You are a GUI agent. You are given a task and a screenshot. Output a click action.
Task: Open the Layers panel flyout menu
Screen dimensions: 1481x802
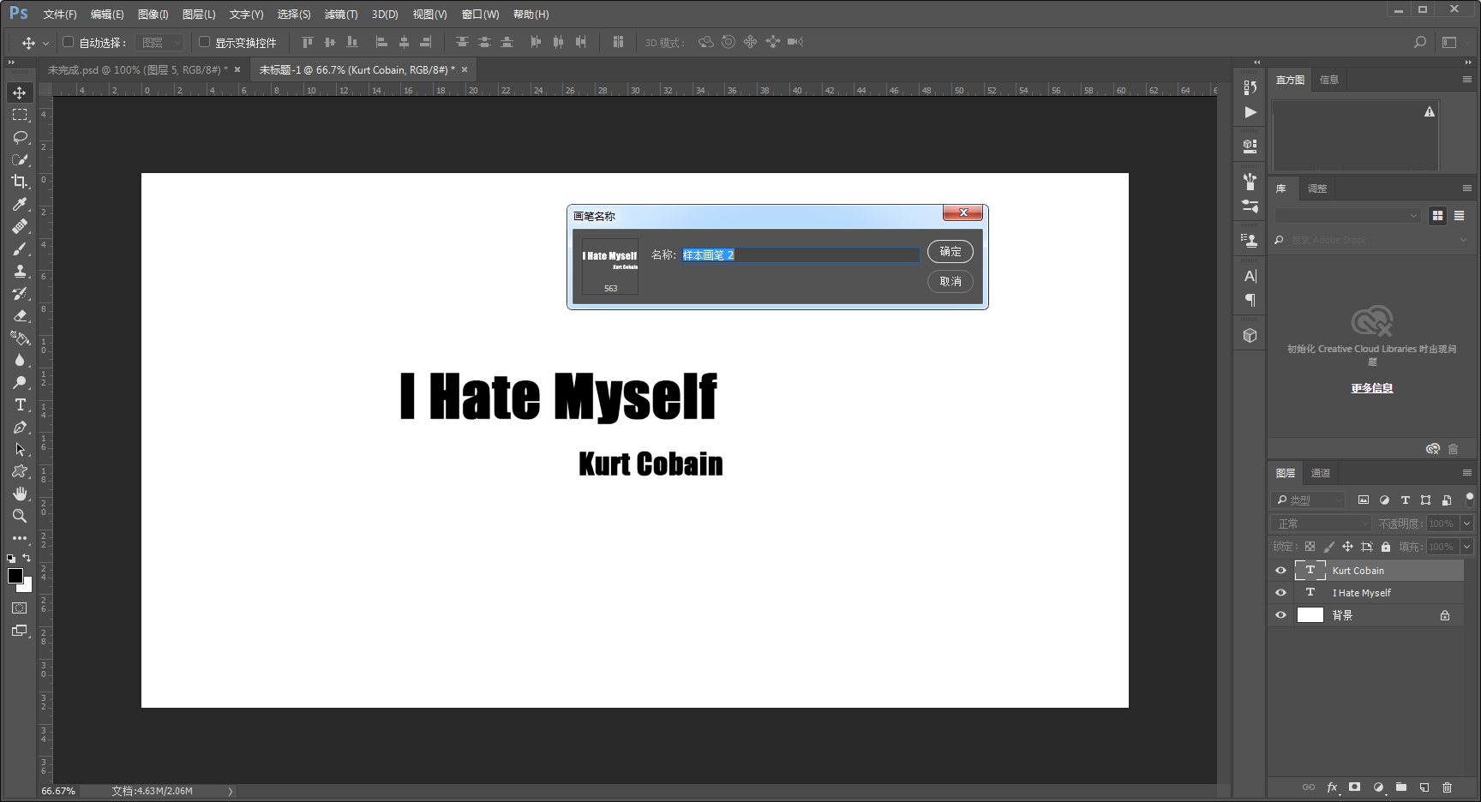pyautogui.click(x=1467, y=473)
